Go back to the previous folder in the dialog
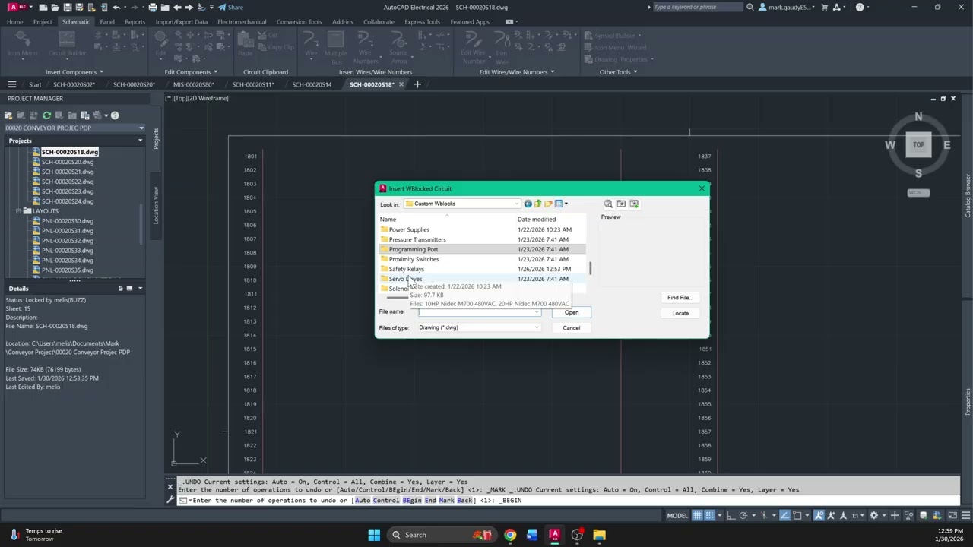The width and height of the screenshot is (973, 547). pos(528,204)
